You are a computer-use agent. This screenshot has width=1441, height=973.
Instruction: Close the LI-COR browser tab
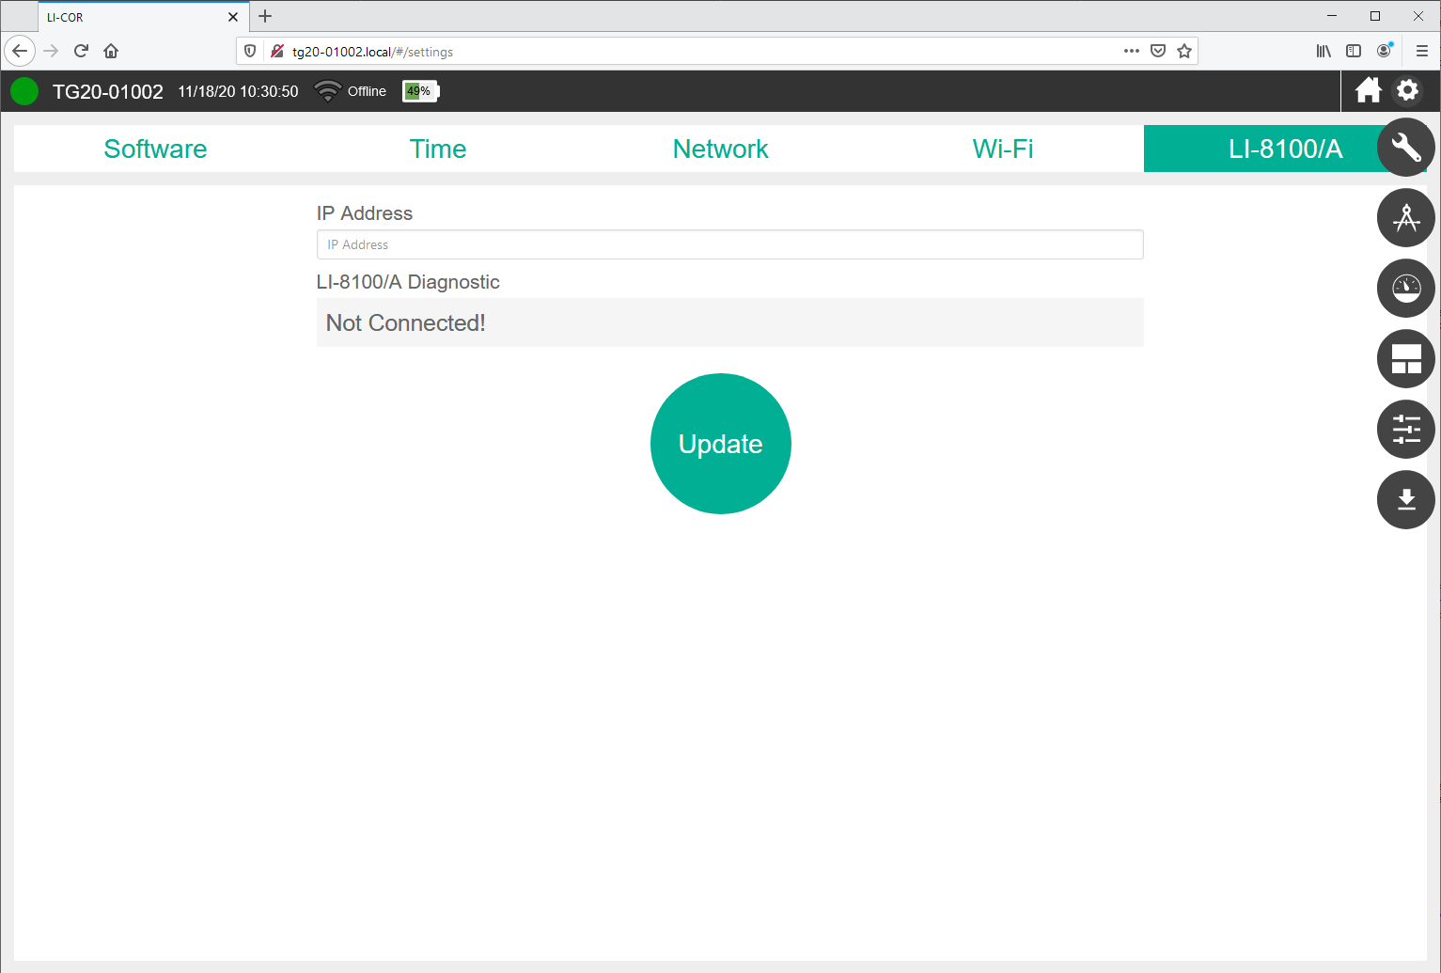pos(233,17)
